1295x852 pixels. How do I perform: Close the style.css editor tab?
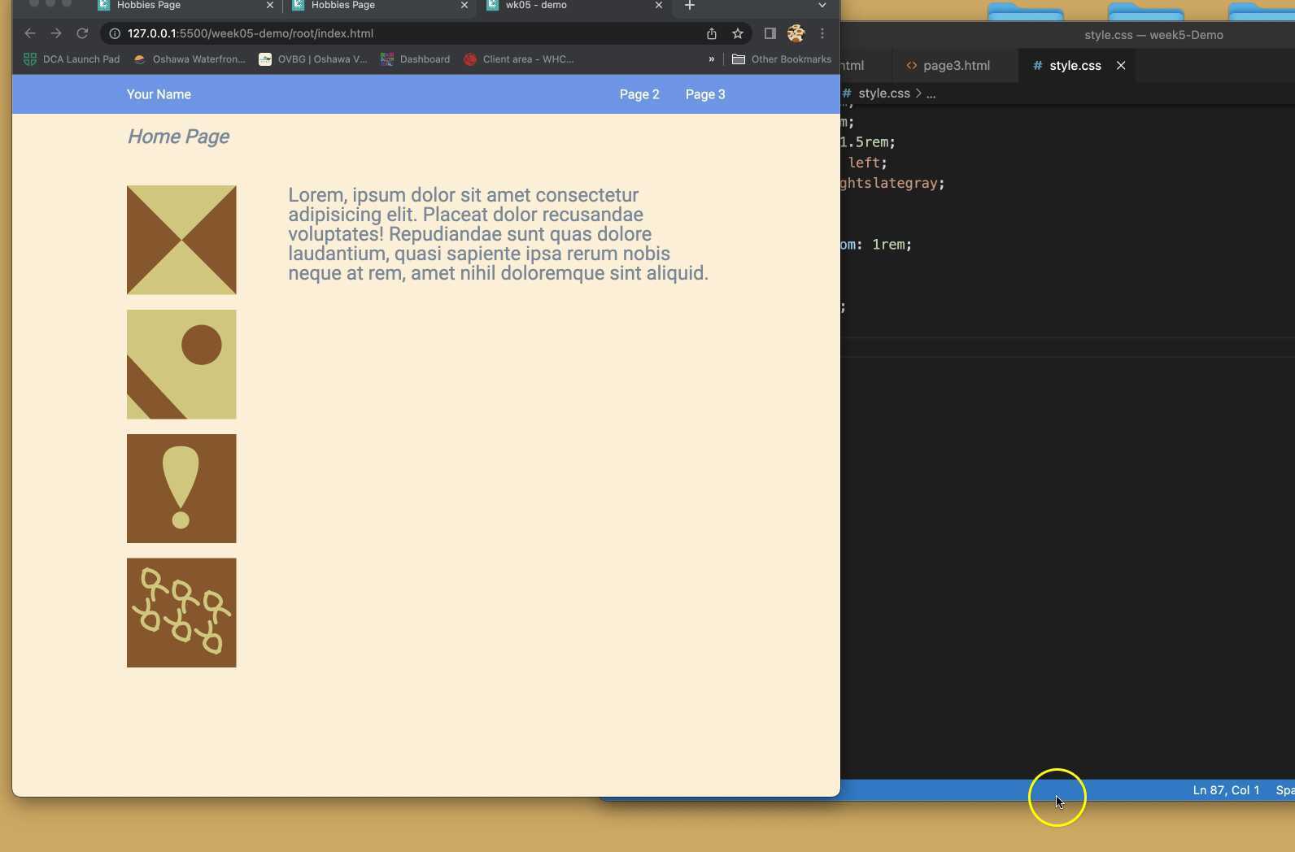1121,66
